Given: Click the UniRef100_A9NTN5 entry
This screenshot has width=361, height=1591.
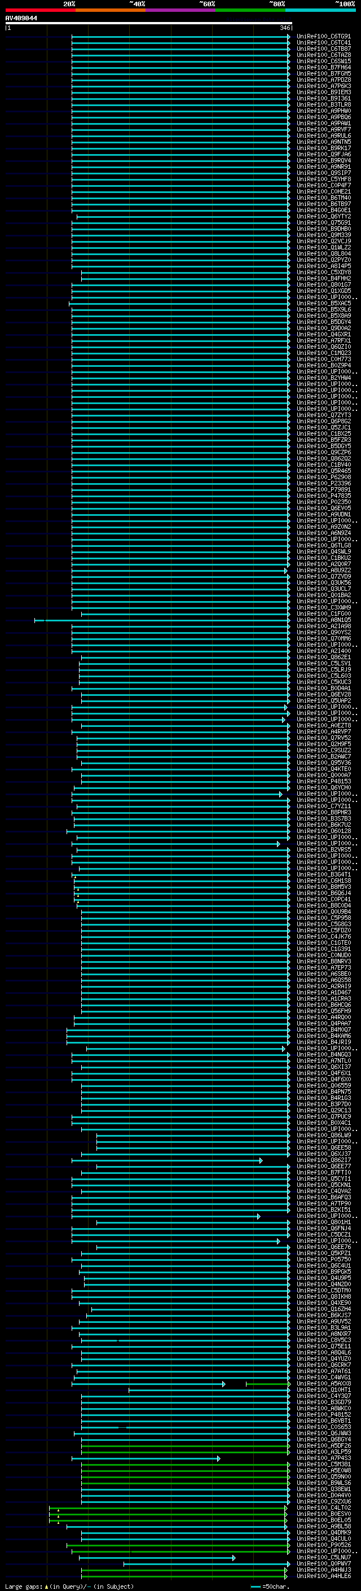Looking at the screenshot, I should [323, 142].
